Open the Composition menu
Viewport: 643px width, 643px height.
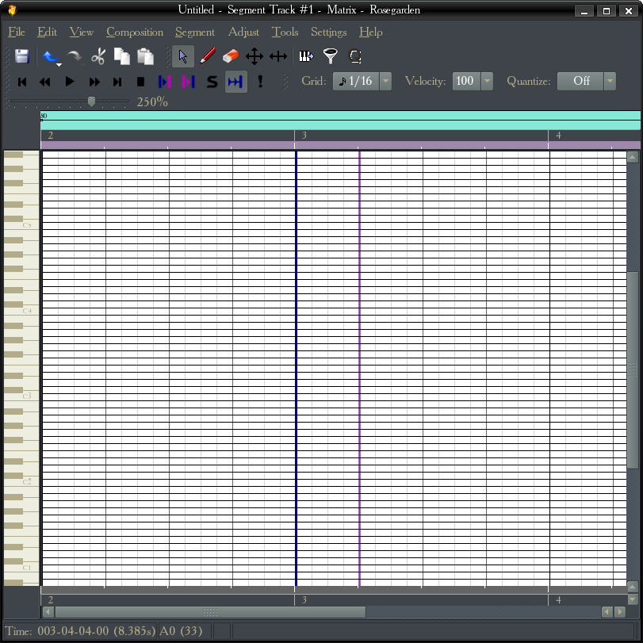pos(135,32)
